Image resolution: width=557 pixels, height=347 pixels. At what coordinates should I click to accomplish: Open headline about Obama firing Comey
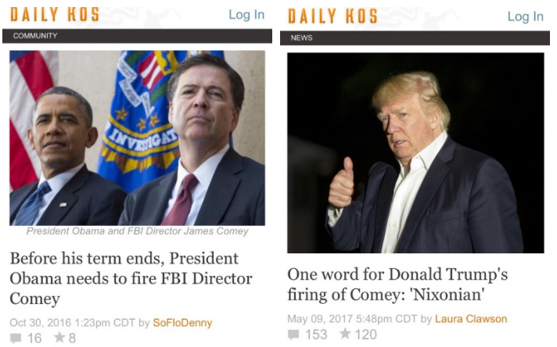(x=131, y=278)
